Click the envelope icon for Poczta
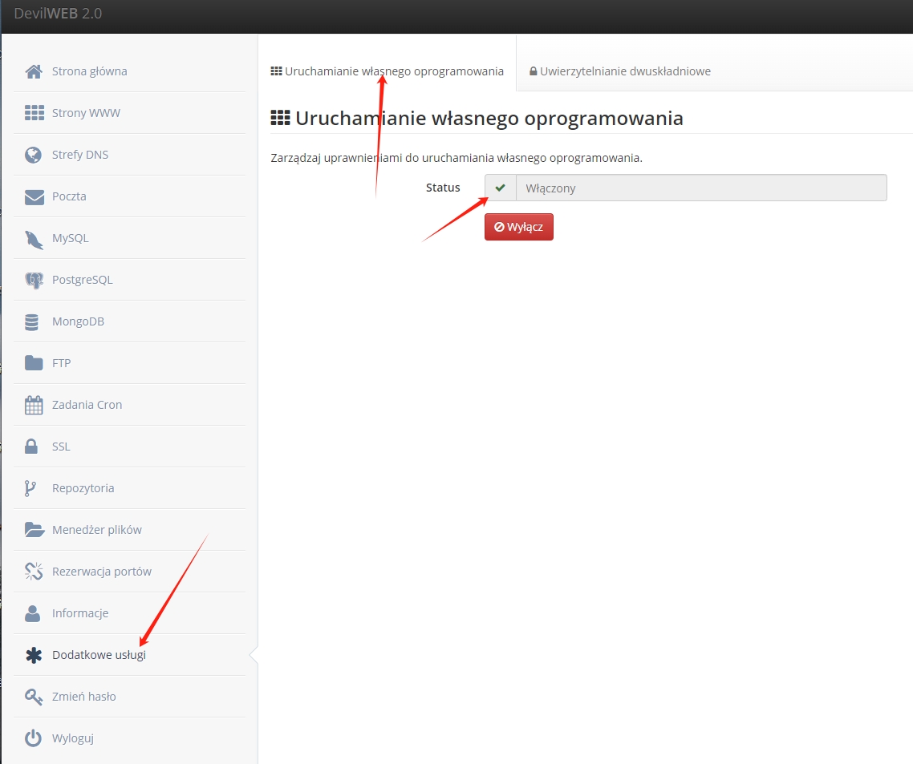 34,196
